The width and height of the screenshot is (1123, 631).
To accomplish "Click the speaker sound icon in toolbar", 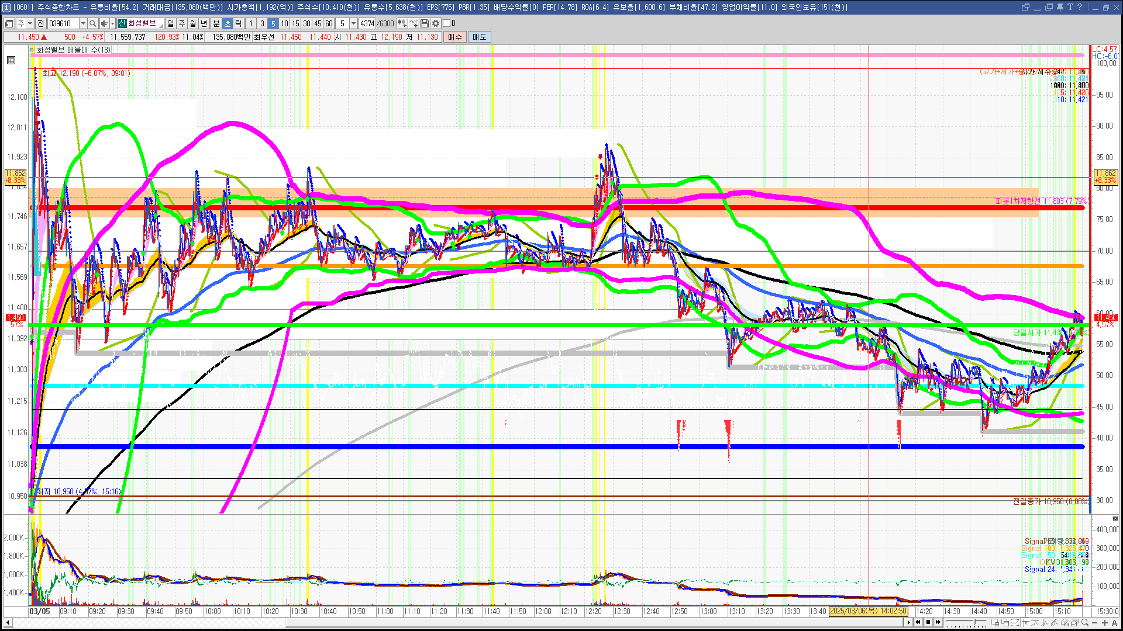I will [104, 23].
